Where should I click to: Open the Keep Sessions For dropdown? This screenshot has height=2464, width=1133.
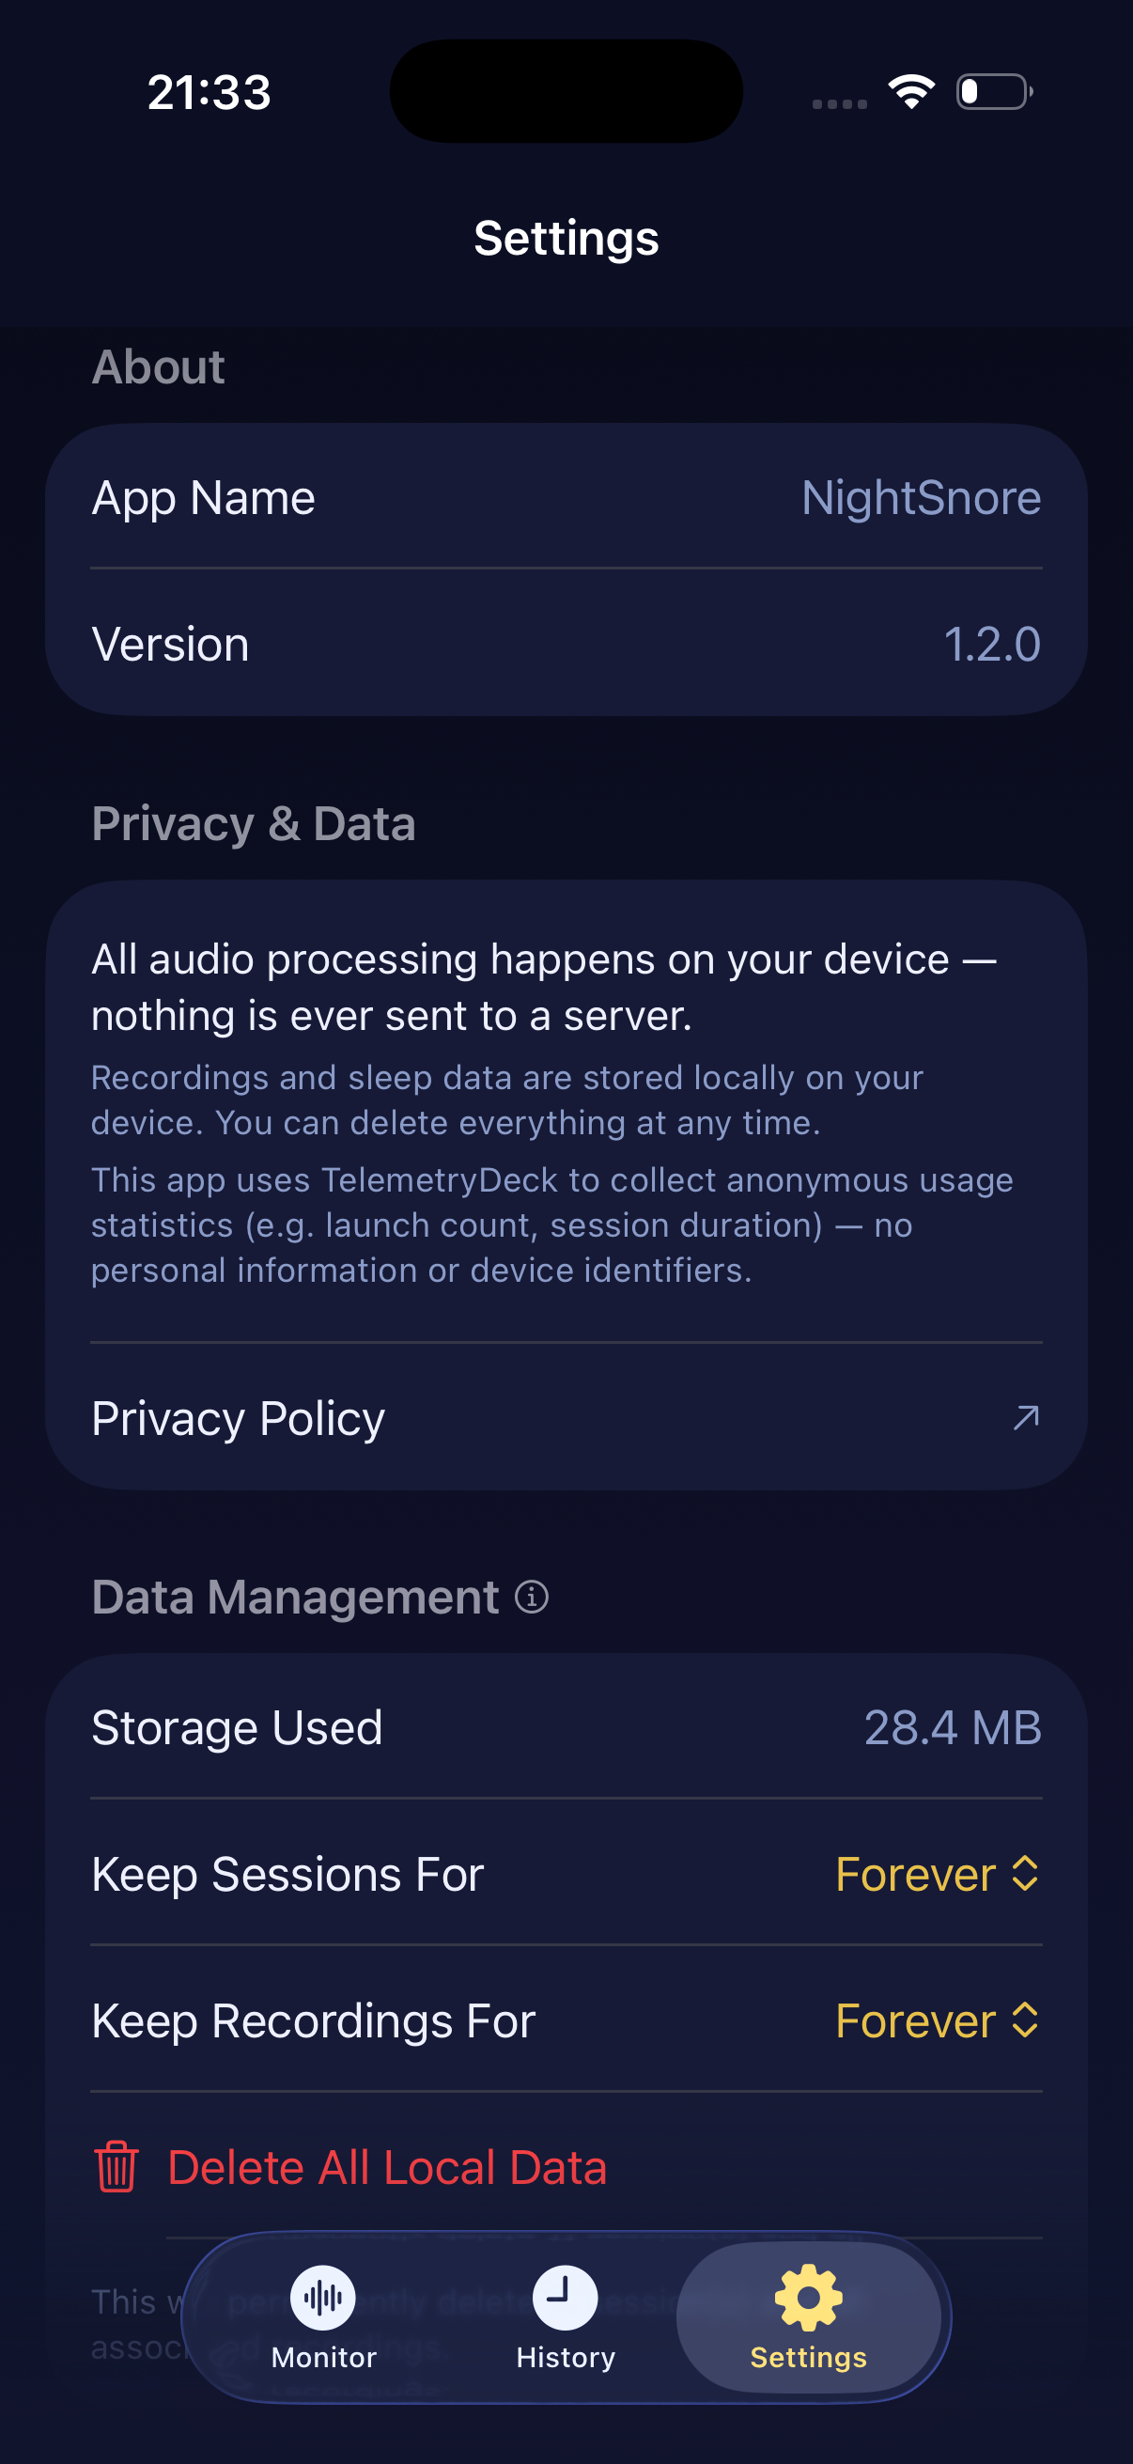pos(935,1874)
